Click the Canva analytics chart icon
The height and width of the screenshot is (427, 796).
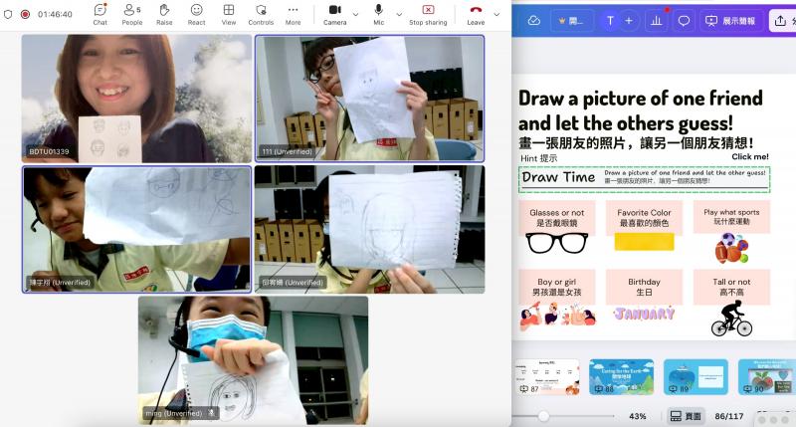(x=656, y=20)
